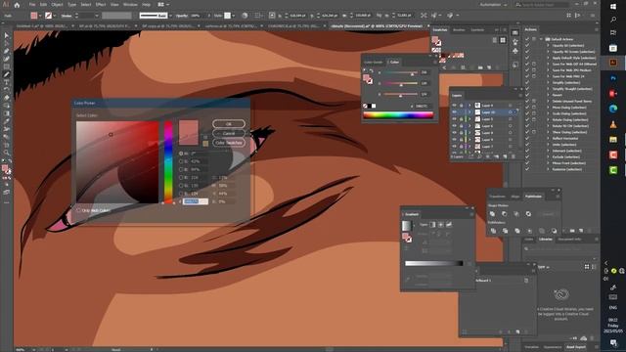This screenshot has width=626, height=352.
Task: Hide Layer 6 using its eye icon
Action: (x=454, y=126)
